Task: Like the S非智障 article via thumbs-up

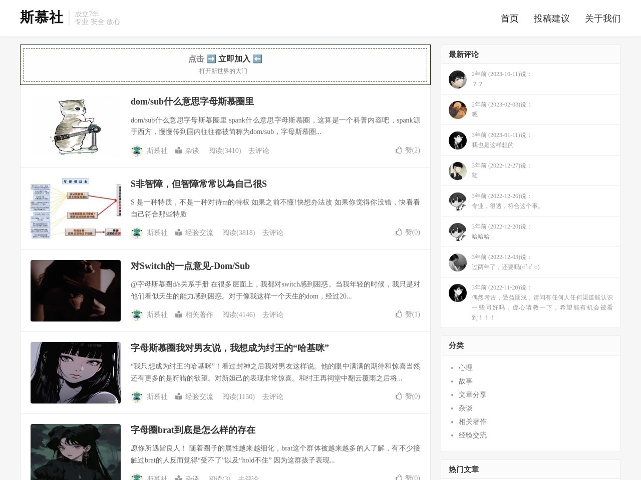Action: pos(399,232)
